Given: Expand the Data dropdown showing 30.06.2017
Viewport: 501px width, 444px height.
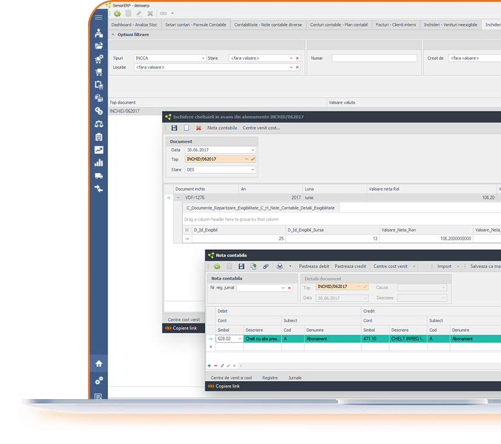Looking at the screenshot, I should pos(252,150).
